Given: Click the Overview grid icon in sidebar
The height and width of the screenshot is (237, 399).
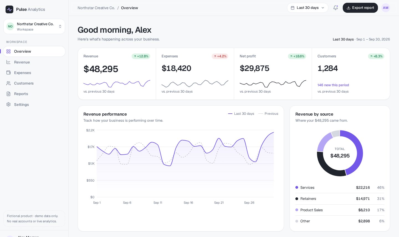Looking at the screenshot, I should (9, 52).
